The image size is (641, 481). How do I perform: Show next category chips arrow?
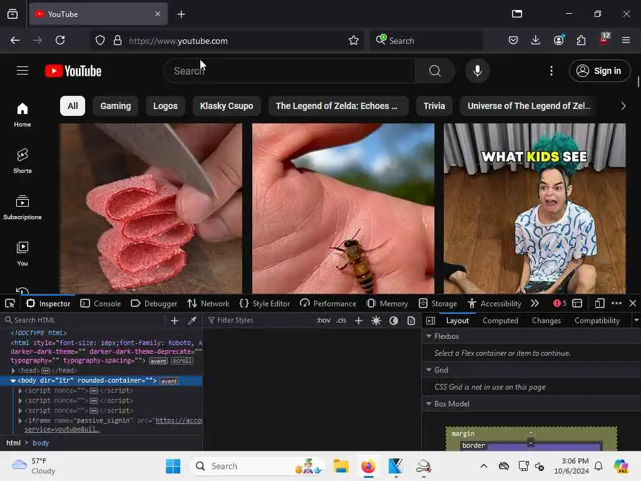click(x=623, y=106)
